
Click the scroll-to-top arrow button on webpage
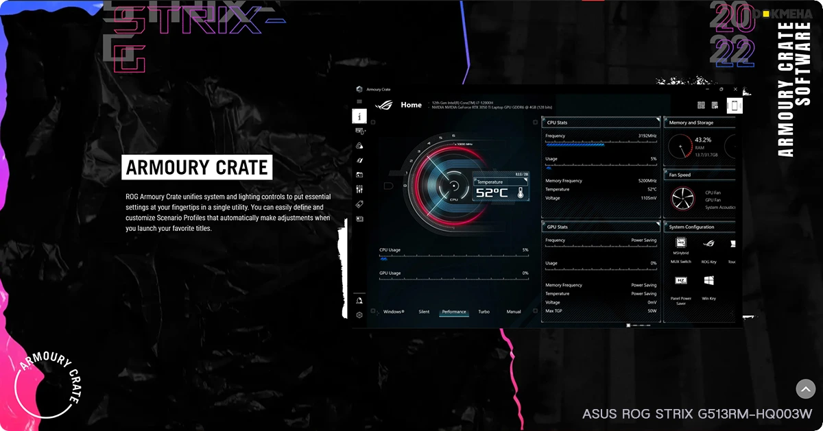(805, 389)
